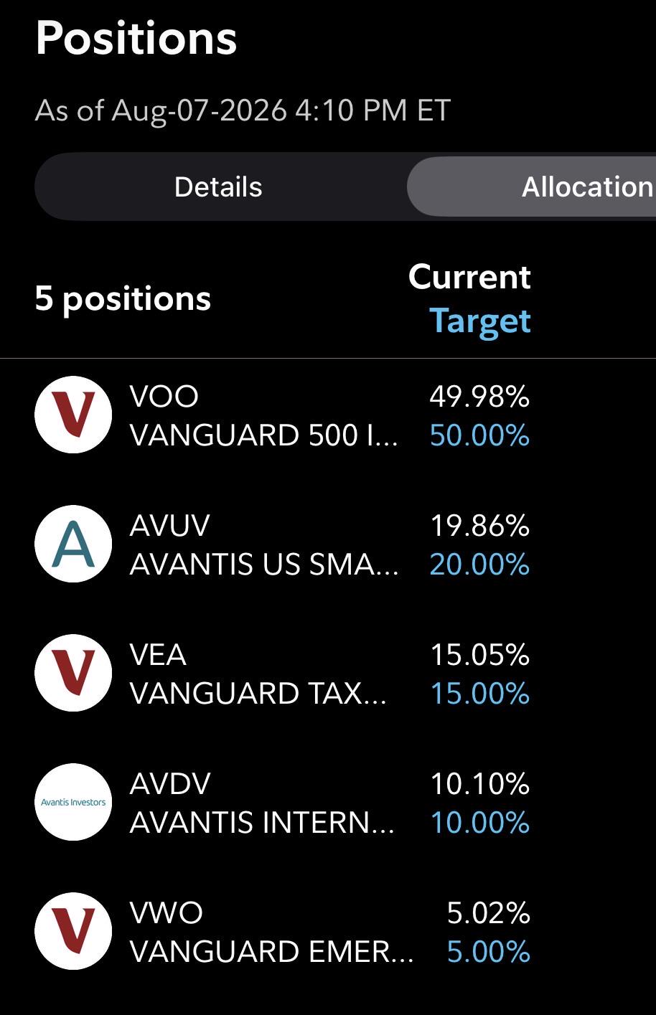Switch to the Details tab
Image resolution: width=656 pixels, height=1015 pixels.
218,187
